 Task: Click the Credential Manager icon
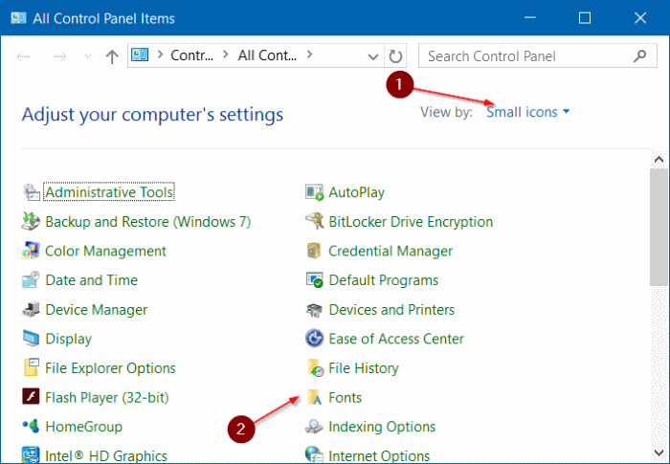(x=315, y=251)
